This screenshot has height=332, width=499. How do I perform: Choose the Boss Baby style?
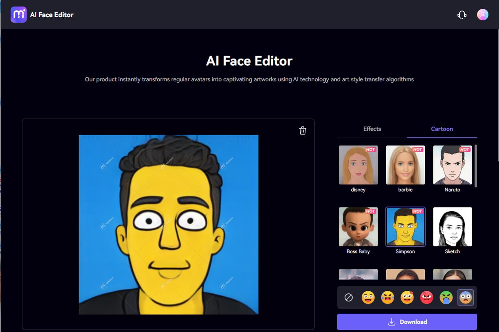[x=358, y=227]
